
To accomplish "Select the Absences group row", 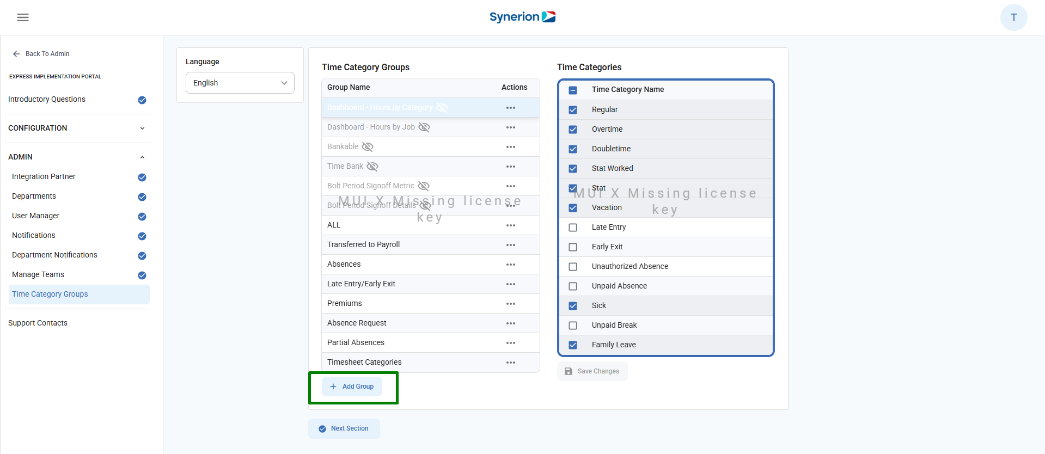I will coord(431,265).
